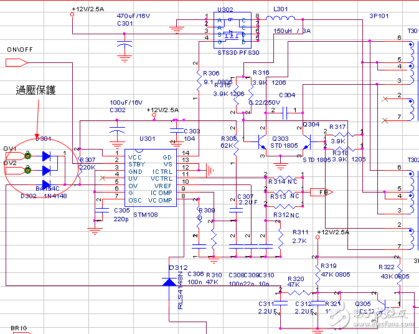The height and width of the screenshot is (334, 419).
Task: Click the OV1 input connector
Action: 19,156
